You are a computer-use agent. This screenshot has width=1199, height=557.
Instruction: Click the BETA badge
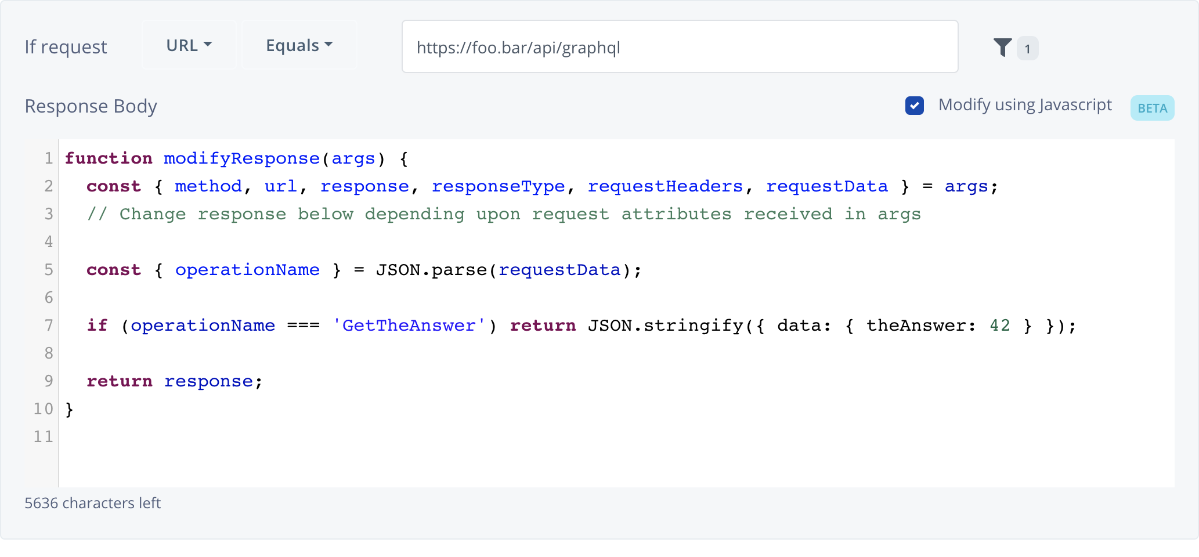[x=1152, y=108]
